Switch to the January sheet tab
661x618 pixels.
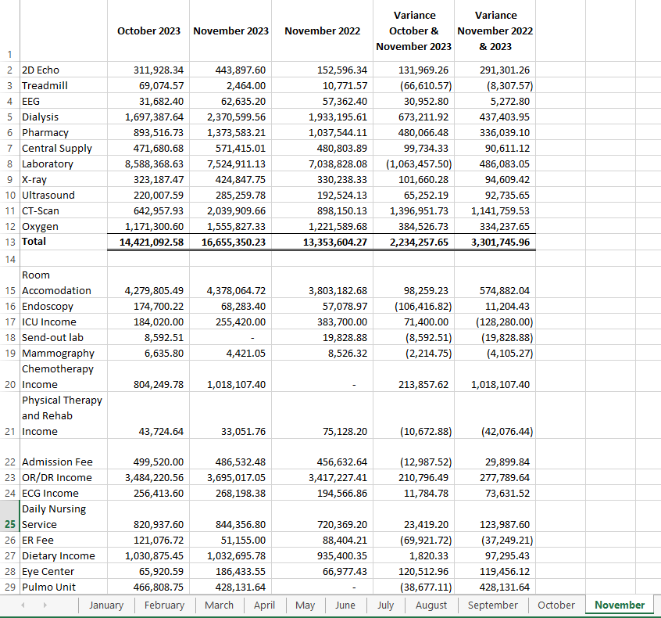click(x=106, y=605)
